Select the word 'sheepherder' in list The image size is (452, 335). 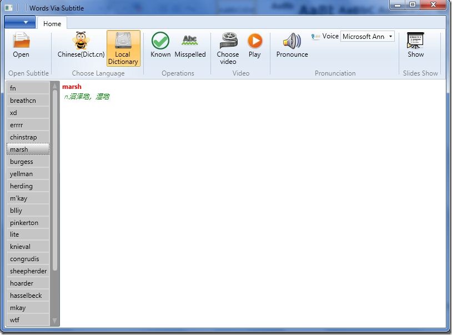(28, 271)
